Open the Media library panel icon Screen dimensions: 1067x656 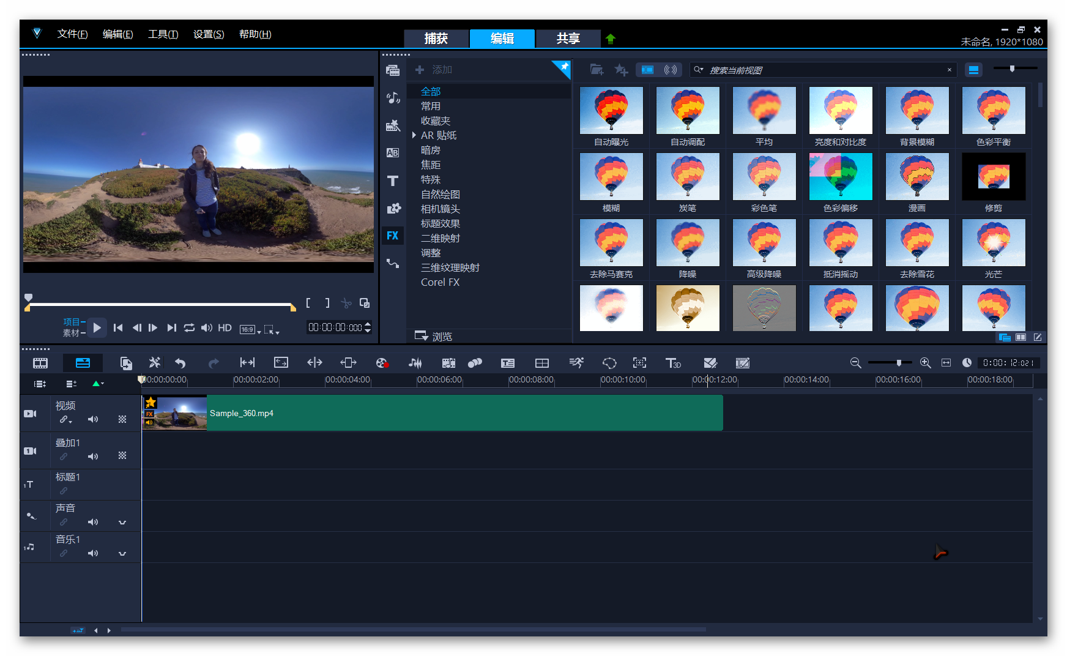(393, 70)
